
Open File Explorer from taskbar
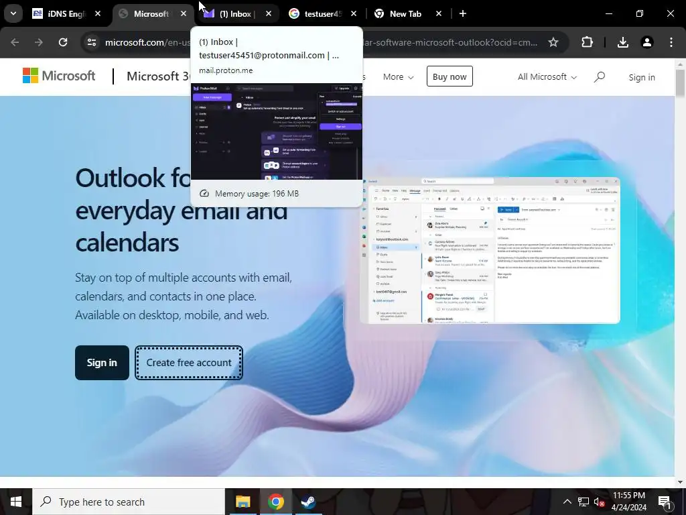coord(243,502)
